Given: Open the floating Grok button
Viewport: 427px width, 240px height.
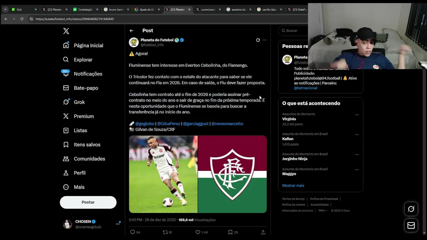Looking at the screenshot, I should 411,209.
